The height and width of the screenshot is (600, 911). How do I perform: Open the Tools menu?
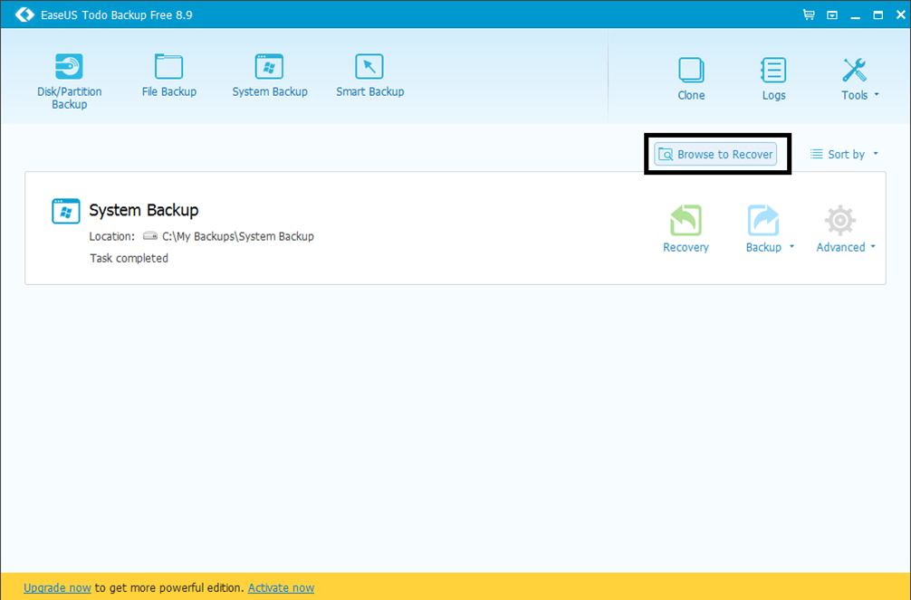[x=860, y=79]
